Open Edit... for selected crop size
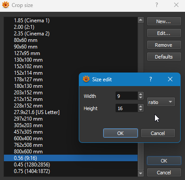185x180 pixels. click(x=164, y=33)
